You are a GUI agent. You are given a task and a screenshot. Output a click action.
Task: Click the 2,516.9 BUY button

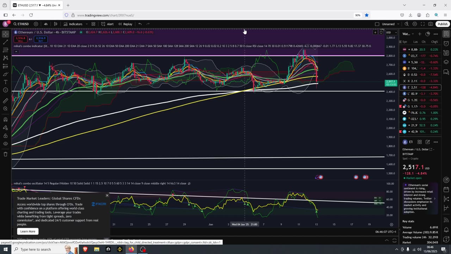point(41,39)
